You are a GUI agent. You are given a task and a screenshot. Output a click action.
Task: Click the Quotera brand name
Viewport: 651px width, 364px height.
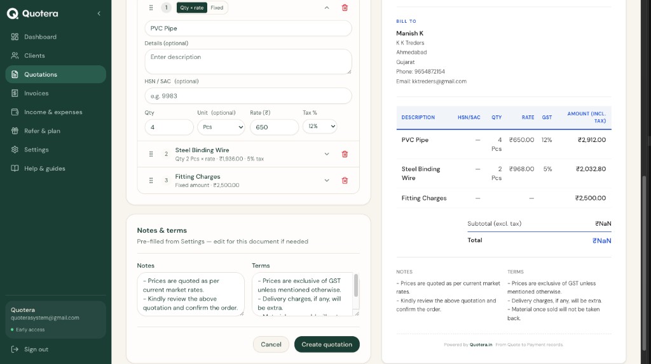[40, 14]
